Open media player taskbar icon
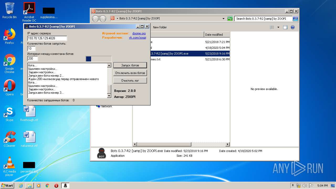This screenshot has width=336, height=189. pos(39,186)
